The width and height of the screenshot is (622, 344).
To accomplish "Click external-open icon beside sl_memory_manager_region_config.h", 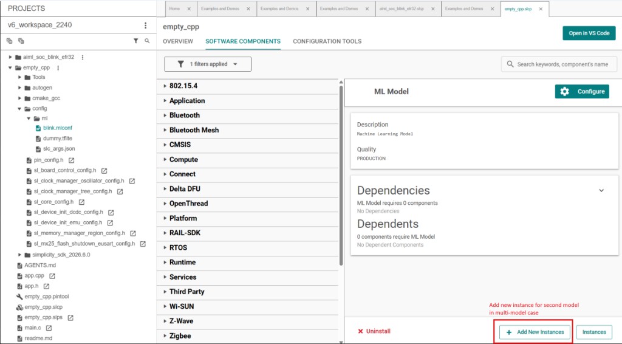I will pos(133,233).
